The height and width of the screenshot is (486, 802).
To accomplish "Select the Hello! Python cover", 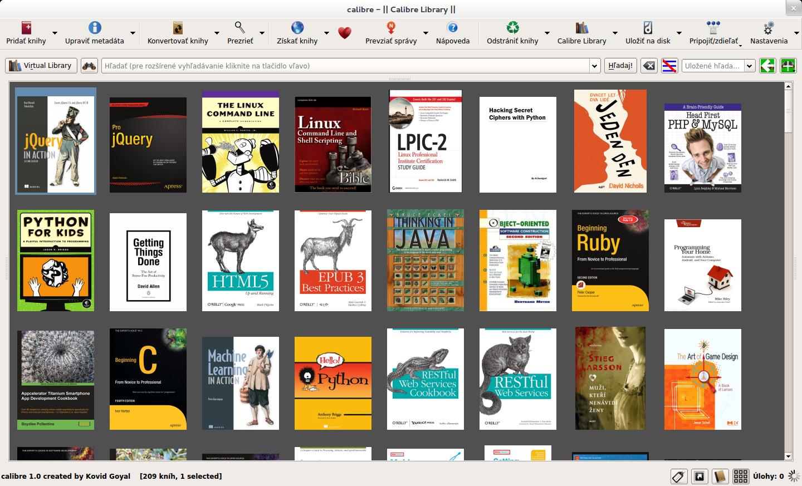I will click(x=333, y=383).
